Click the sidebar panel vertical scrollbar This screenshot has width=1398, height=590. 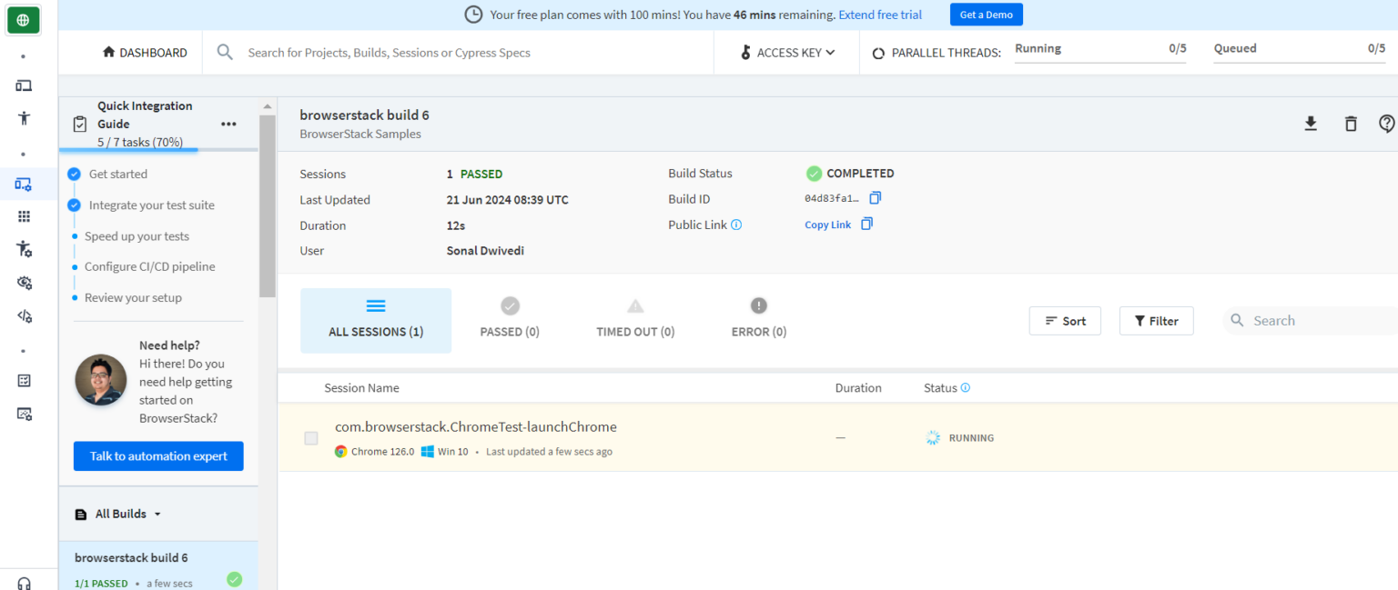click(267, 205)
